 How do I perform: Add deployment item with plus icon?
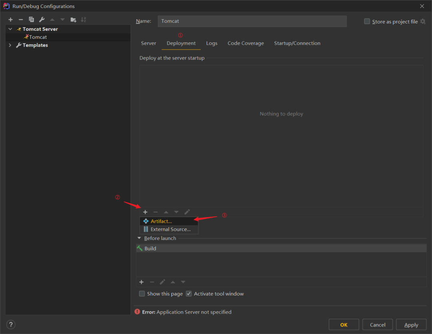[x=145, y=212]
